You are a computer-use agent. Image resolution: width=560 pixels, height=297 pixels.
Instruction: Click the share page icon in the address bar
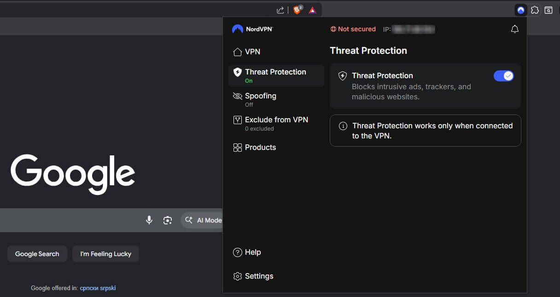(x=280, y=10)
